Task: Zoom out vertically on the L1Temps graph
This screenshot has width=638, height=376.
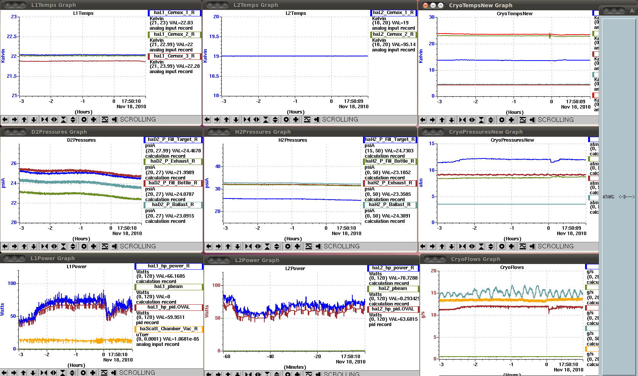Action: point(73,120)
